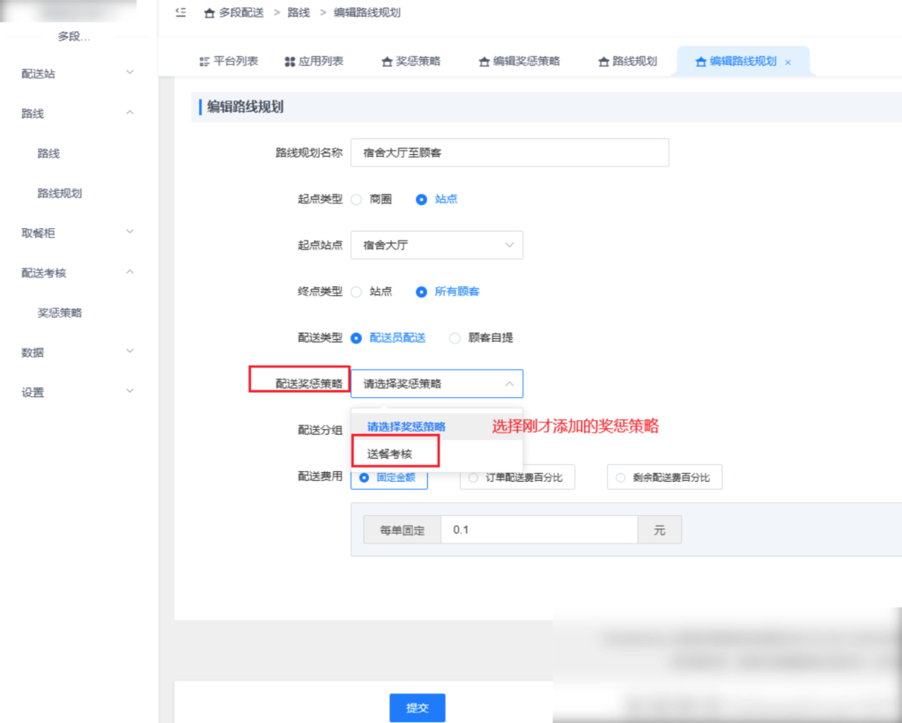Click the 提交 submit button
Image resolution: width=902 pixels, height=723 pixels.
pyautogui.click(x=417, y=707)
